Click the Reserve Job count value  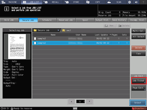[x=120, y=16]
